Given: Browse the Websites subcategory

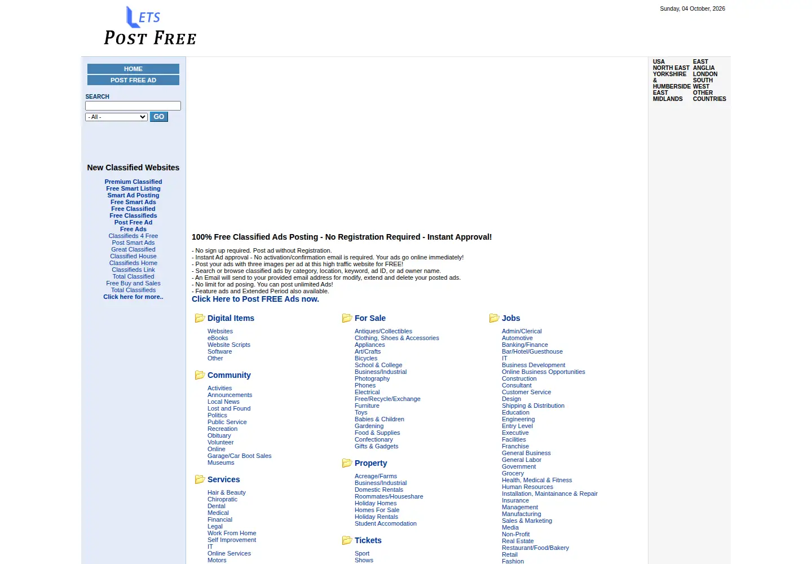Looking at the screenshot, I should click(220, 331).
